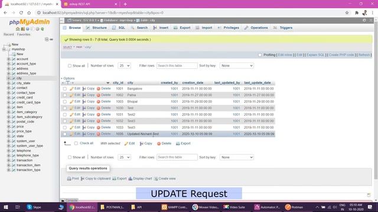378x212 pixels.
Task: Click Copy to clipboard icon
Action: tap(83, 178)
